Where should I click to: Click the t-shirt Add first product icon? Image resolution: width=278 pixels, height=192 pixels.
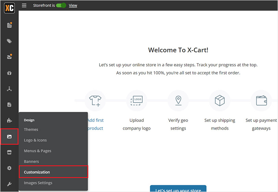95,101
